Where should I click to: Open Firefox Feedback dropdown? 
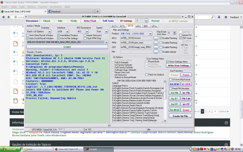point(236,17)
